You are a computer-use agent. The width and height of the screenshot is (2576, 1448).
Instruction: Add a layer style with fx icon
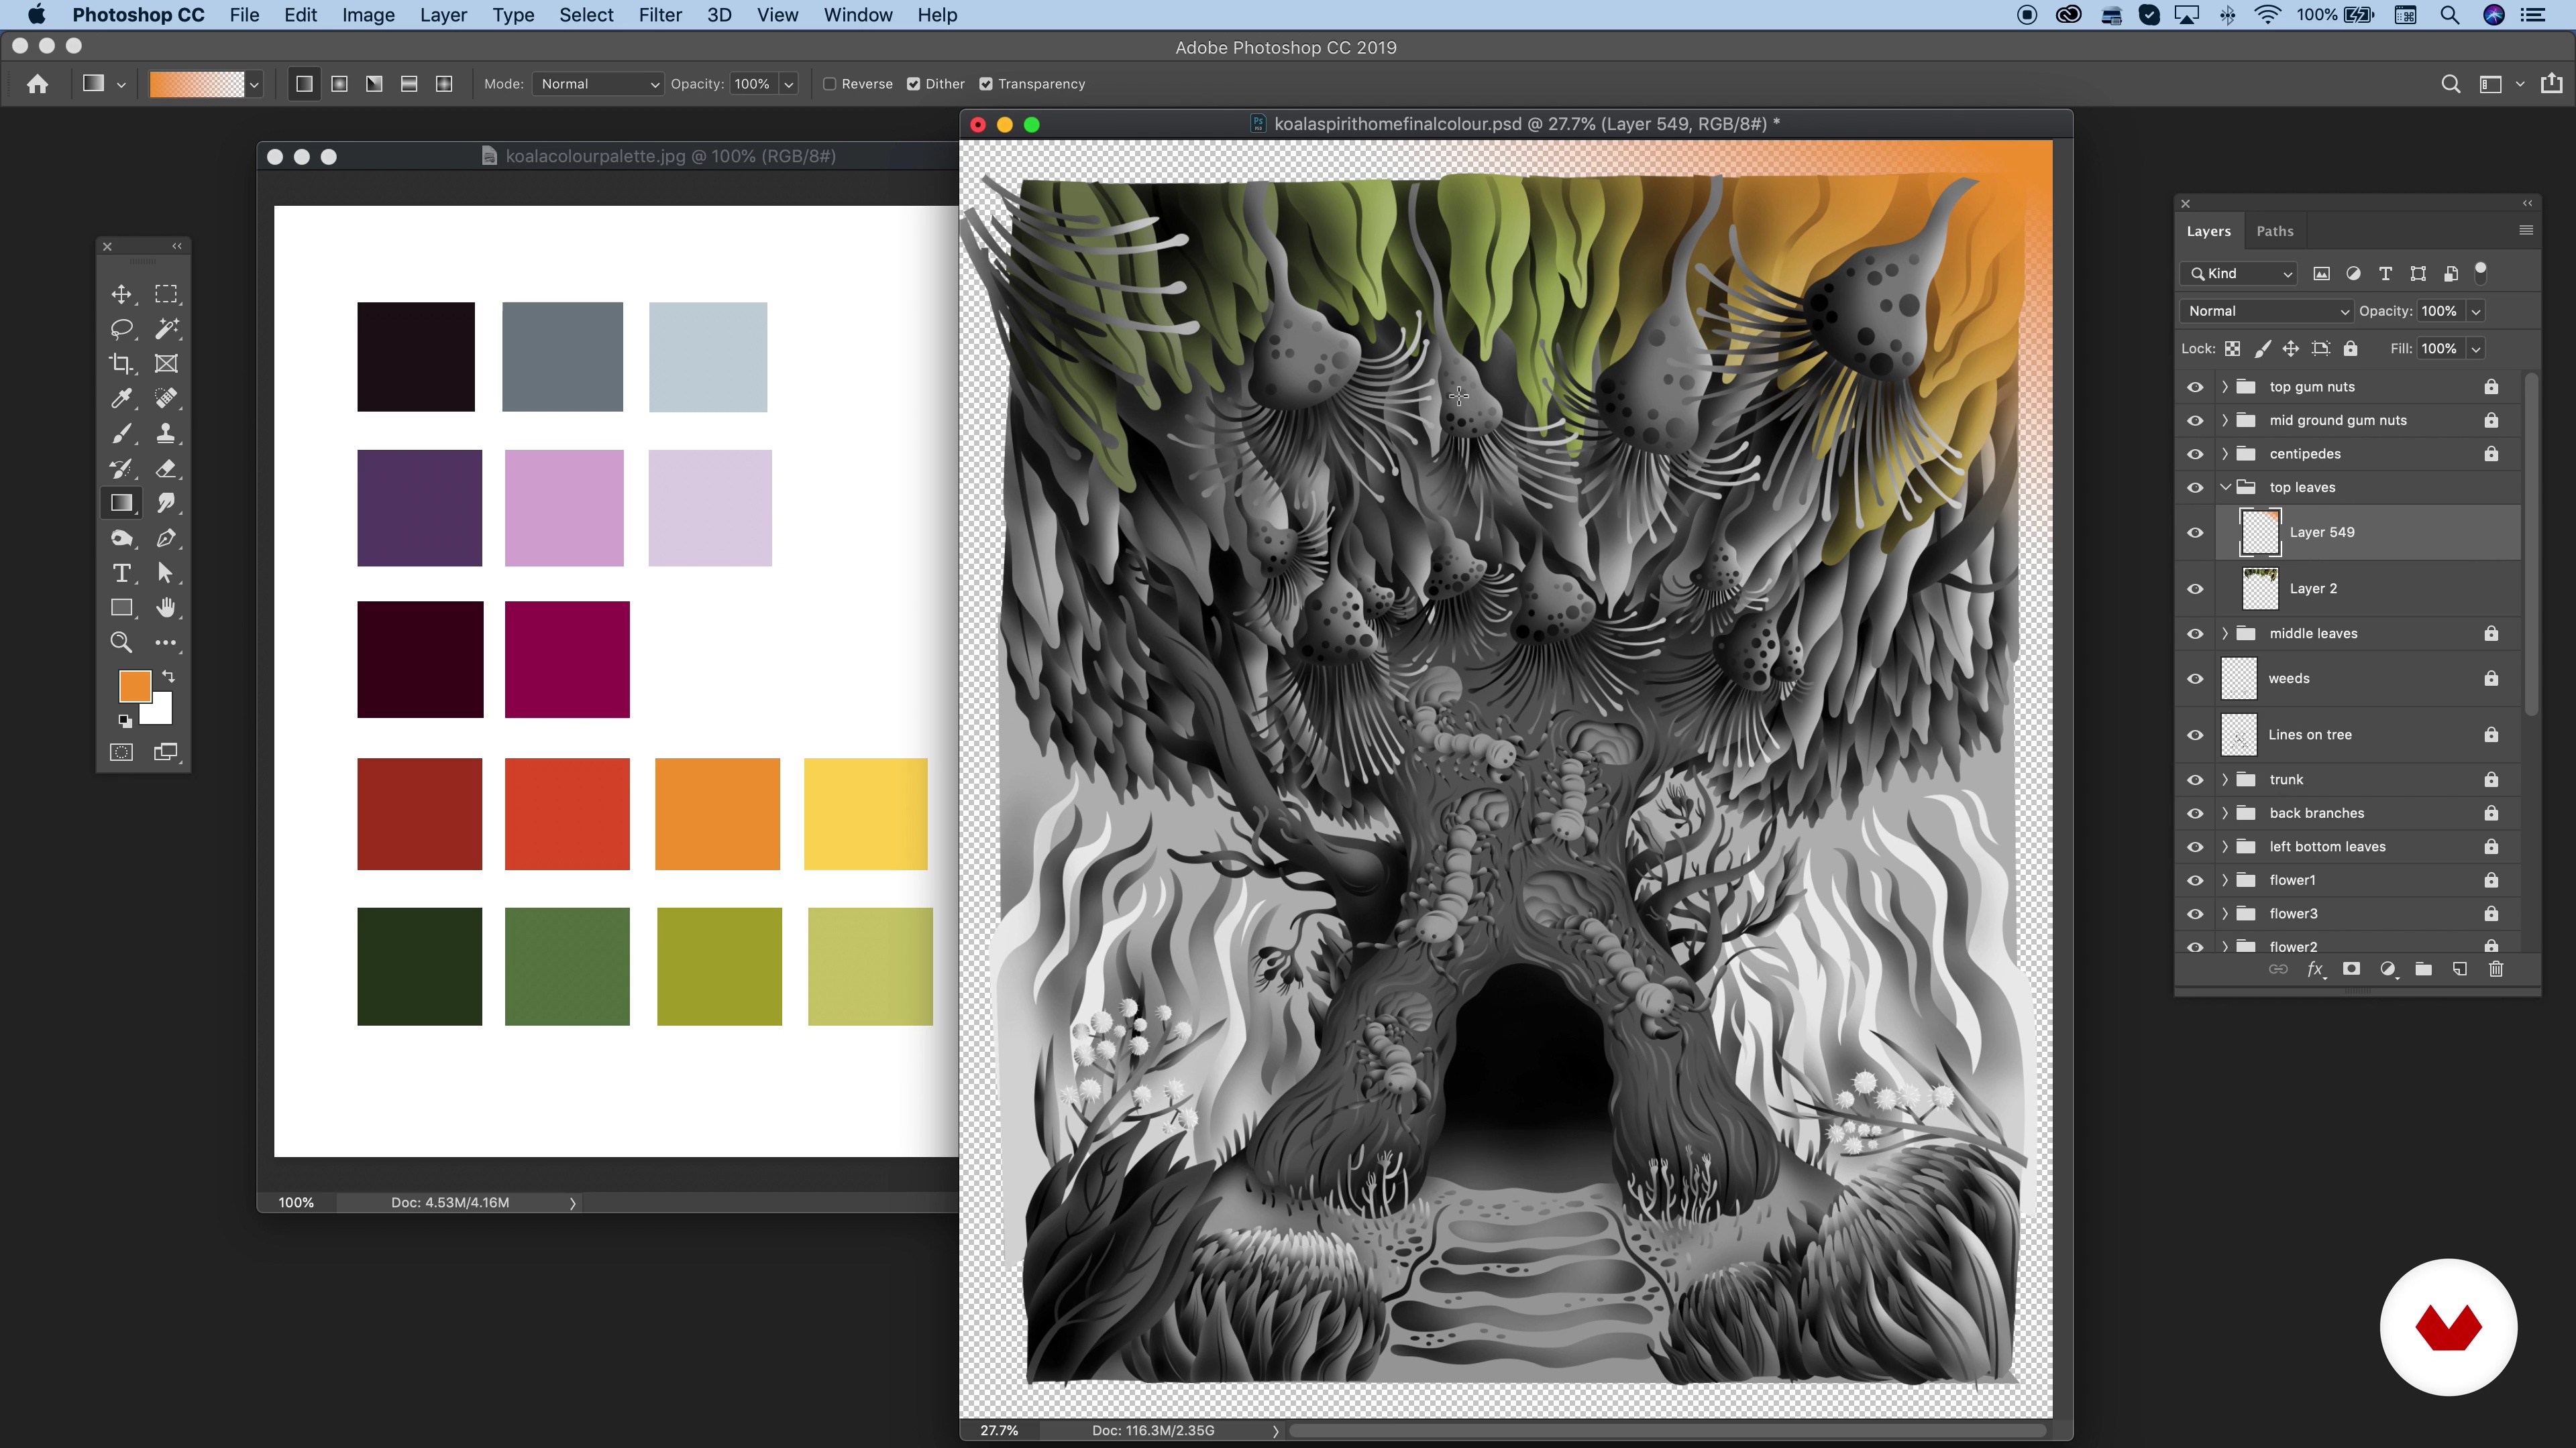coord(2315,969)
